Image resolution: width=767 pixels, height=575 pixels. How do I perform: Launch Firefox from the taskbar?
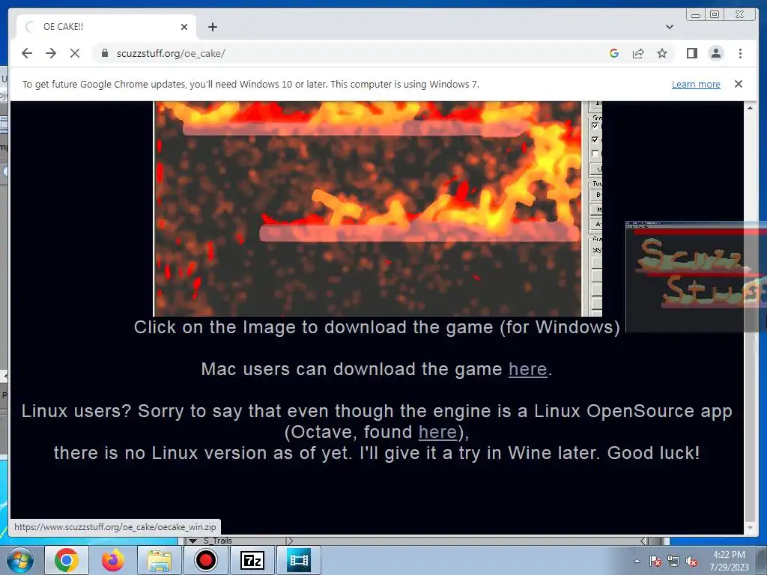coord(113,560)
